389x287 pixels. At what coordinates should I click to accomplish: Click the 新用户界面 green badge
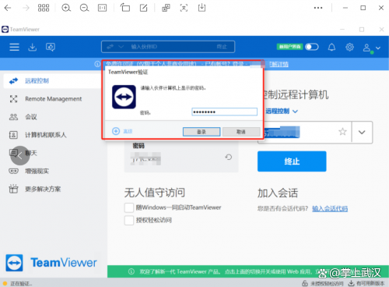[x=289, y=47]
